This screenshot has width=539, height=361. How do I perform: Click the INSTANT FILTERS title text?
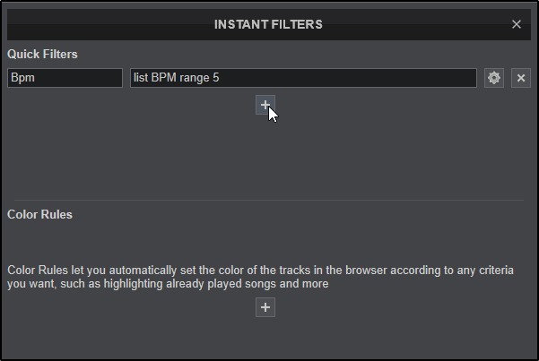click(269, 24)
